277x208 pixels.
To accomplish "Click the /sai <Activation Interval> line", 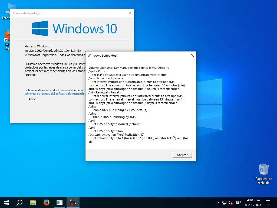I will click(106, 78).
